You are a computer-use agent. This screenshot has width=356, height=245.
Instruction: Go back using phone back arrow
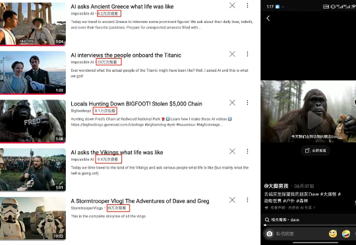tap(268, 18)
